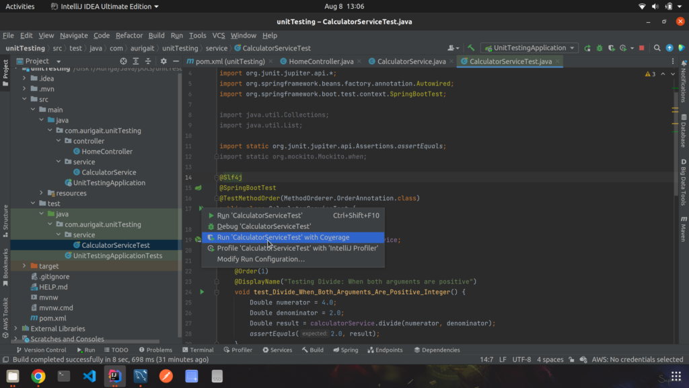
Task: Select HELP.md file in the tree
Action: click(53, 287)
